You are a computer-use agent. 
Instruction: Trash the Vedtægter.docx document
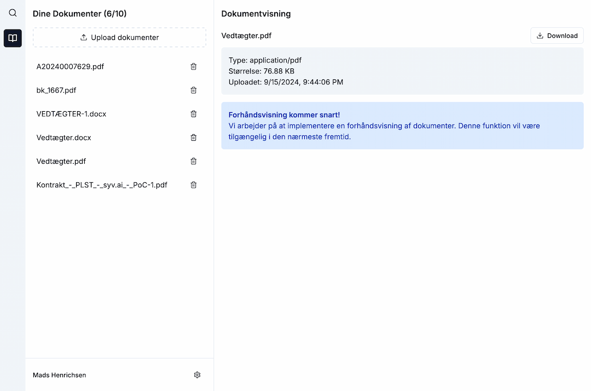(x=193, y=137)
